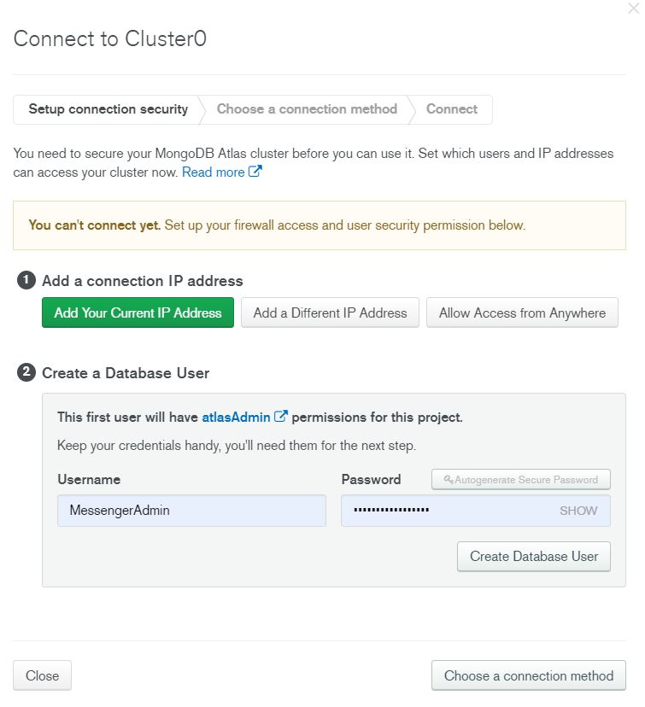Select Allow Access from Anywhere

pos(522,313)
